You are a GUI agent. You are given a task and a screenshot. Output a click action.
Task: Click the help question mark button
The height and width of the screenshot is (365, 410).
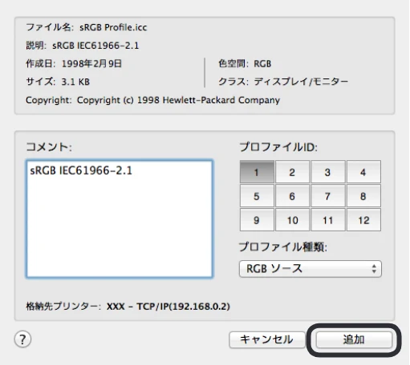pos(22,339)
